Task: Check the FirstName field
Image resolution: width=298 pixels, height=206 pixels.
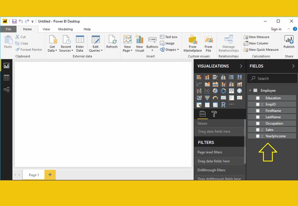Action: pyautogui.click(x=258, y=111)
